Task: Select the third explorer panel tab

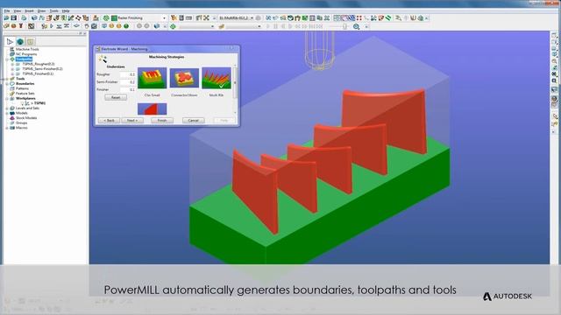Action: (x=31, y=42)
